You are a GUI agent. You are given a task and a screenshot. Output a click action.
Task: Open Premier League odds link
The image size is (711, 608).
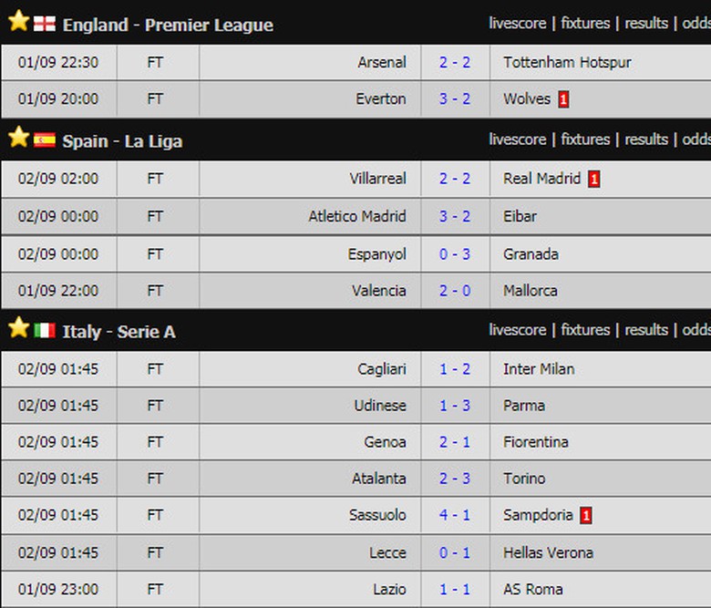point(696,23)
